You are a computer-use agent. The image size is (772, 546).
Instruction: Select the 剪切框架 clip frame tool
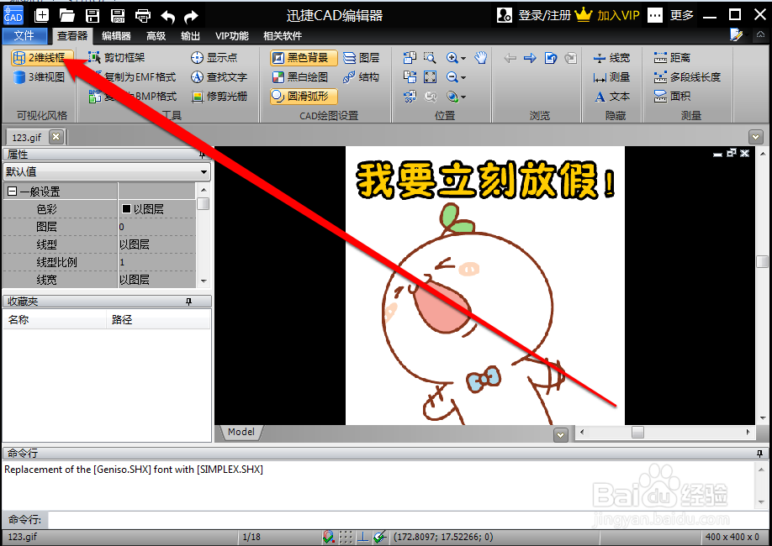click(117, 58)
